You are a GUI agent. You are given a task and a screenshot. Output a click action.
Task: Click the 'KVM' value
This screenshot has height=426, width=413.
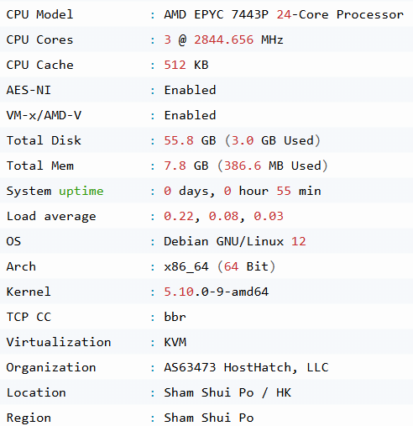point(175,342)
